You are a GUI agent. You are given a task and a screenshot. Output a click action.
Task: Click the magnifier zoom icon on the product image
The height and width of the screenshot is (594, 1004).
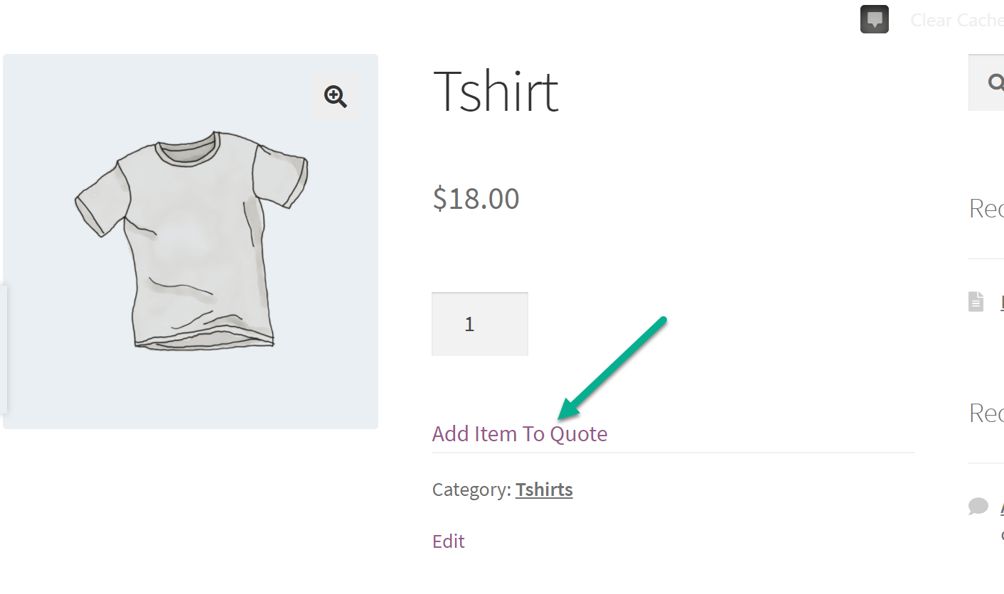335,97
